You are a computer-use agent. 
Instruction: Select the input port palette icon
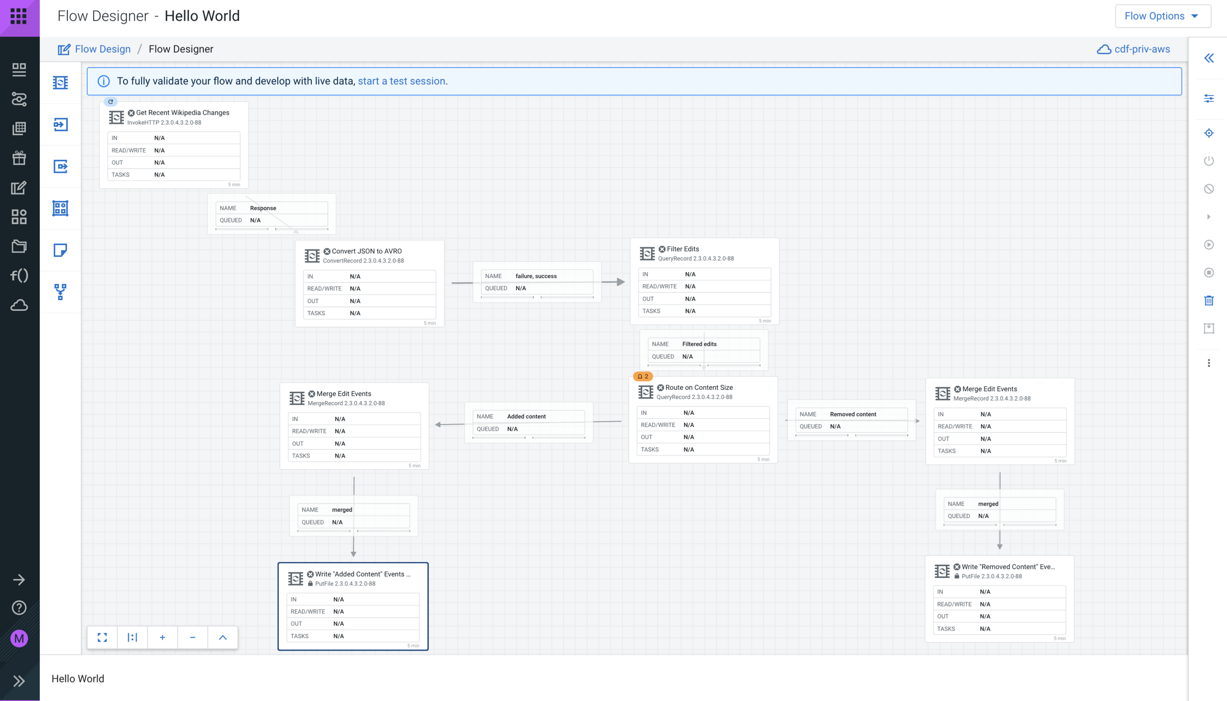(x=60, y=125)
